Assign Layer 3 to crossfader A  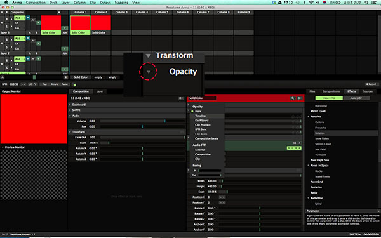(30, 32)
